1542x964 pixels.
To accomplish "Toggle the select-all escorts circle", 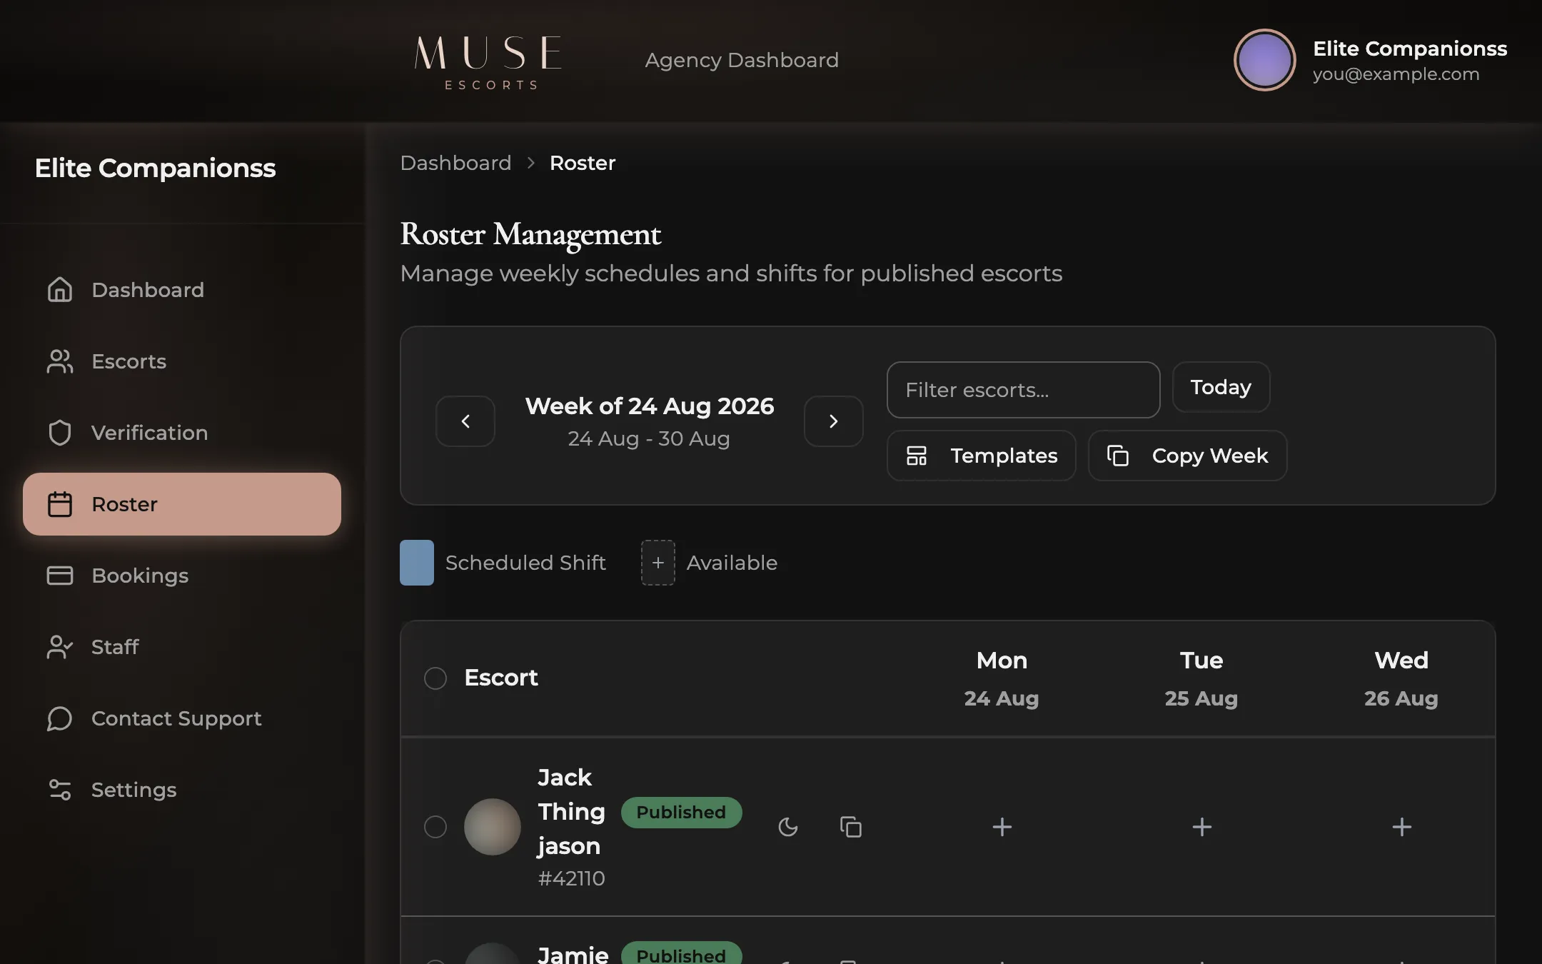I will 435,678.
